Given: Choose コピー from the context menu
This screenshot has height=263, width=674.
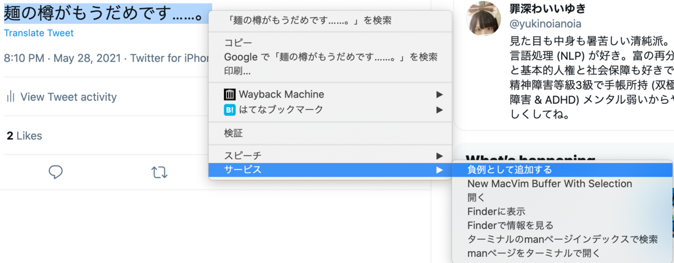Looking at the screenshot, I should (330, 43).
